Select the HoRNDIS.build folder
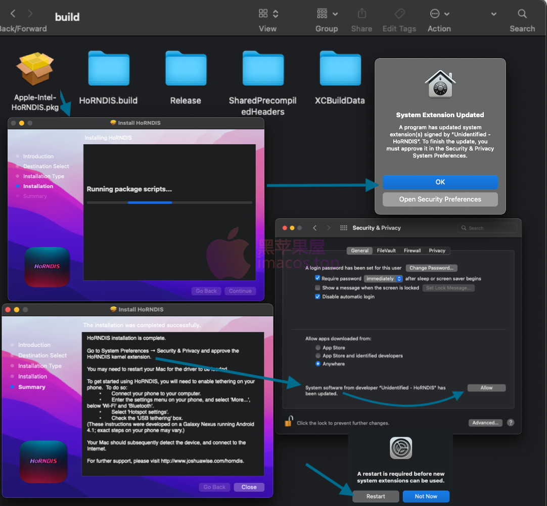The image size is (547, 506). (x=109, y=68)
